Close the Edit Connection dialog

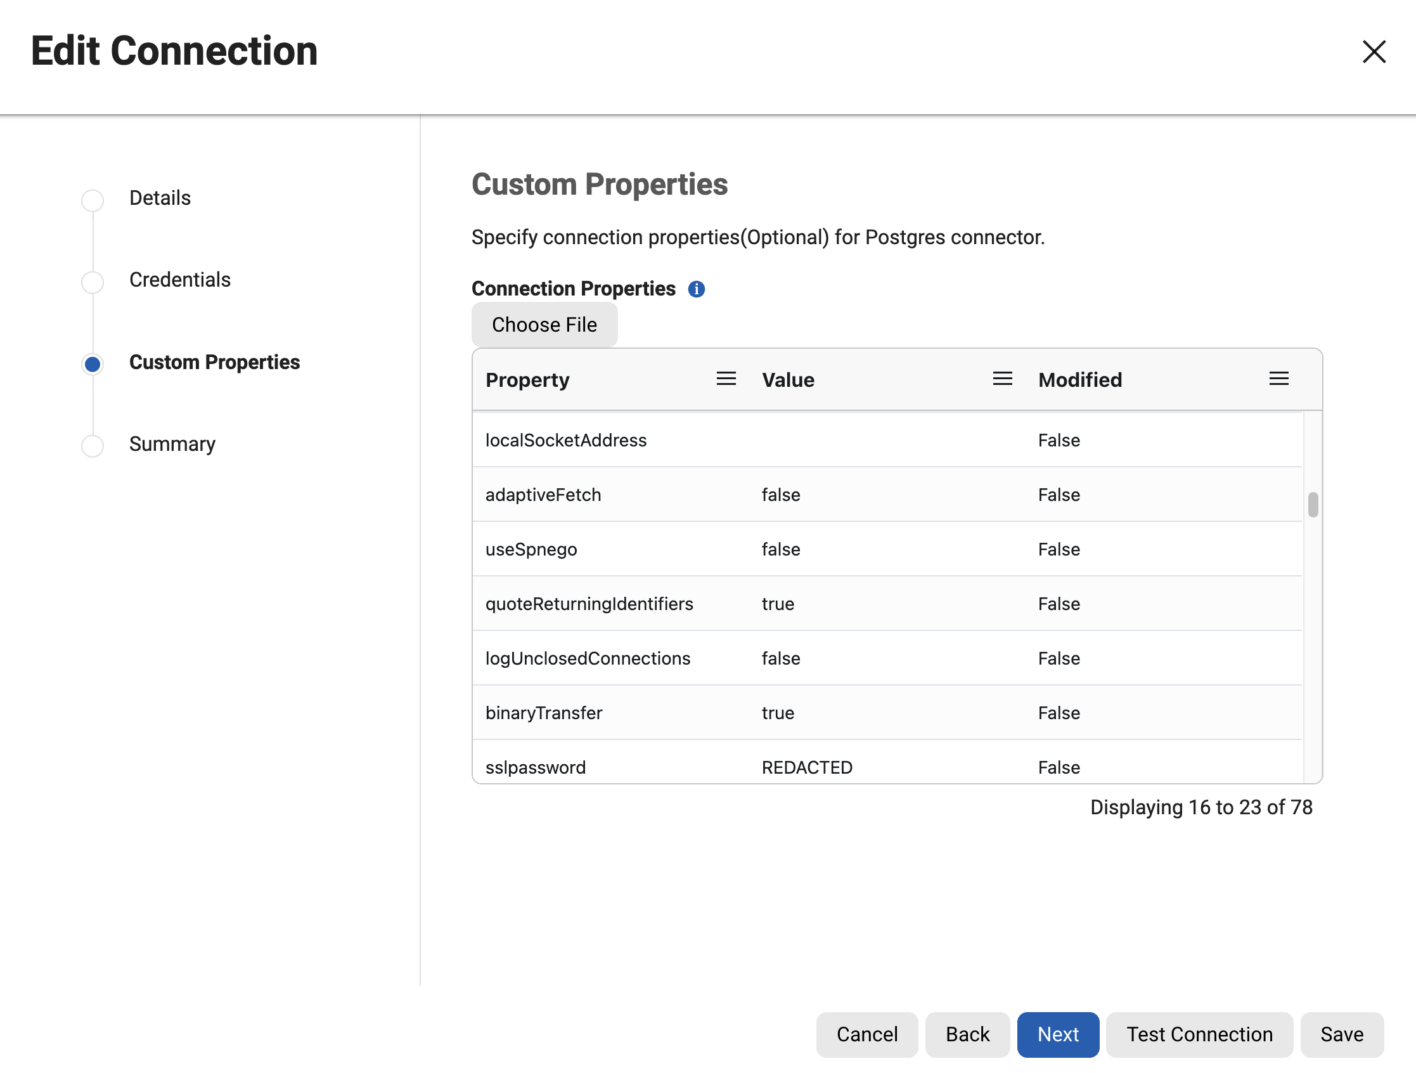coord(1373,52)
